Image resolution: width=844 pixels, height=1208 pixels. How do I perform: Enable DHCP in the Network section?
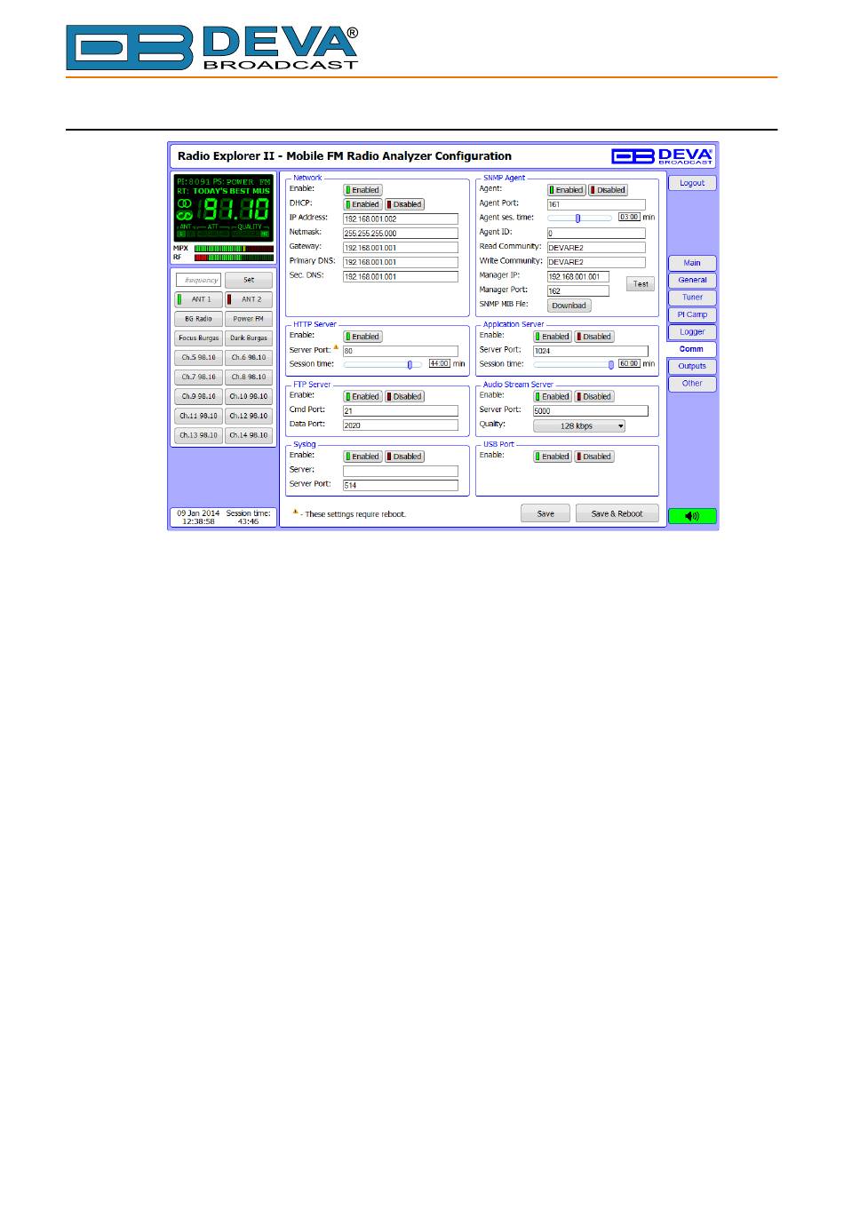pos(362,204)
